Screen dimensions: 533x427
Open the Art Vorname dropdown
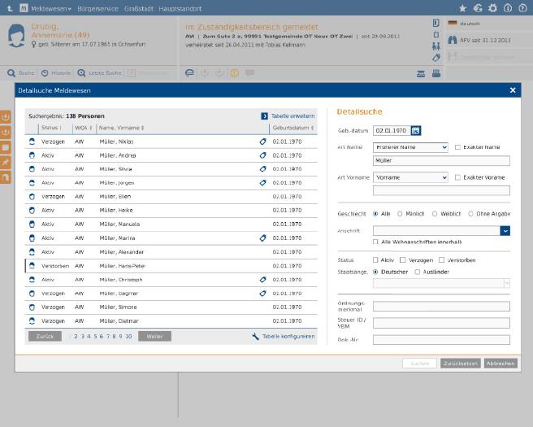coord(410,177)
